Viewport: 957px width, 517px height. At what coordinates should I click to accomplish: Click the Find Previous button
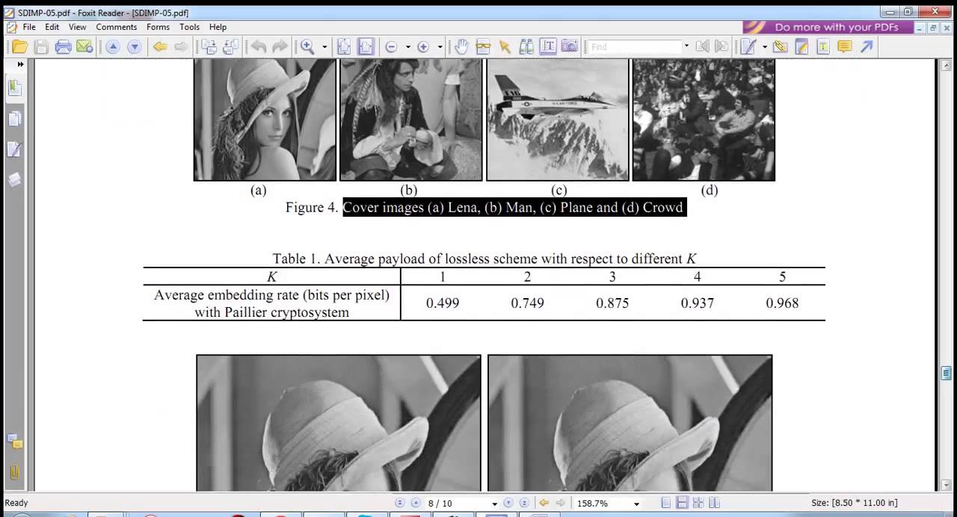coord(702,47)
